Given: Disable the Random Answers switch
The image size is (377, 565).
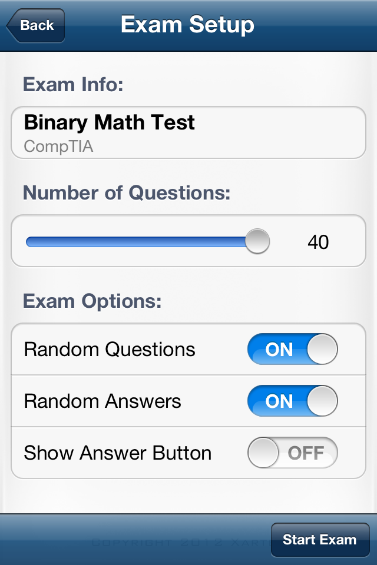Looking at the screenshot, I should 292,401.
